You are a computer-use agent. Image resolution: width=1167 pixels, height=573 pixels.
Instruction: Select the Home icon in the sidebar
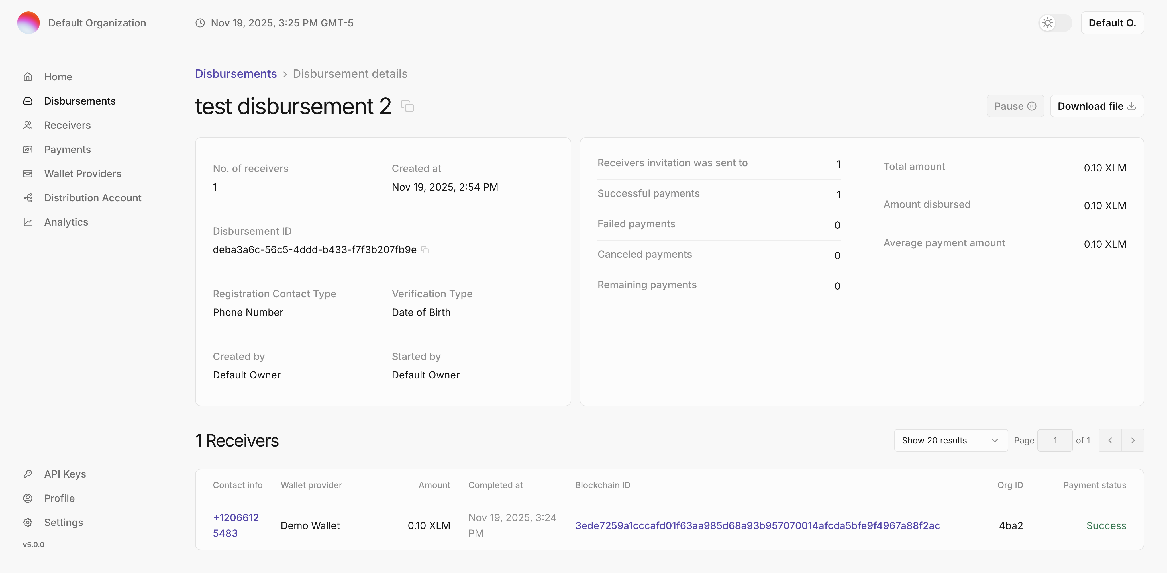(28, 77)
